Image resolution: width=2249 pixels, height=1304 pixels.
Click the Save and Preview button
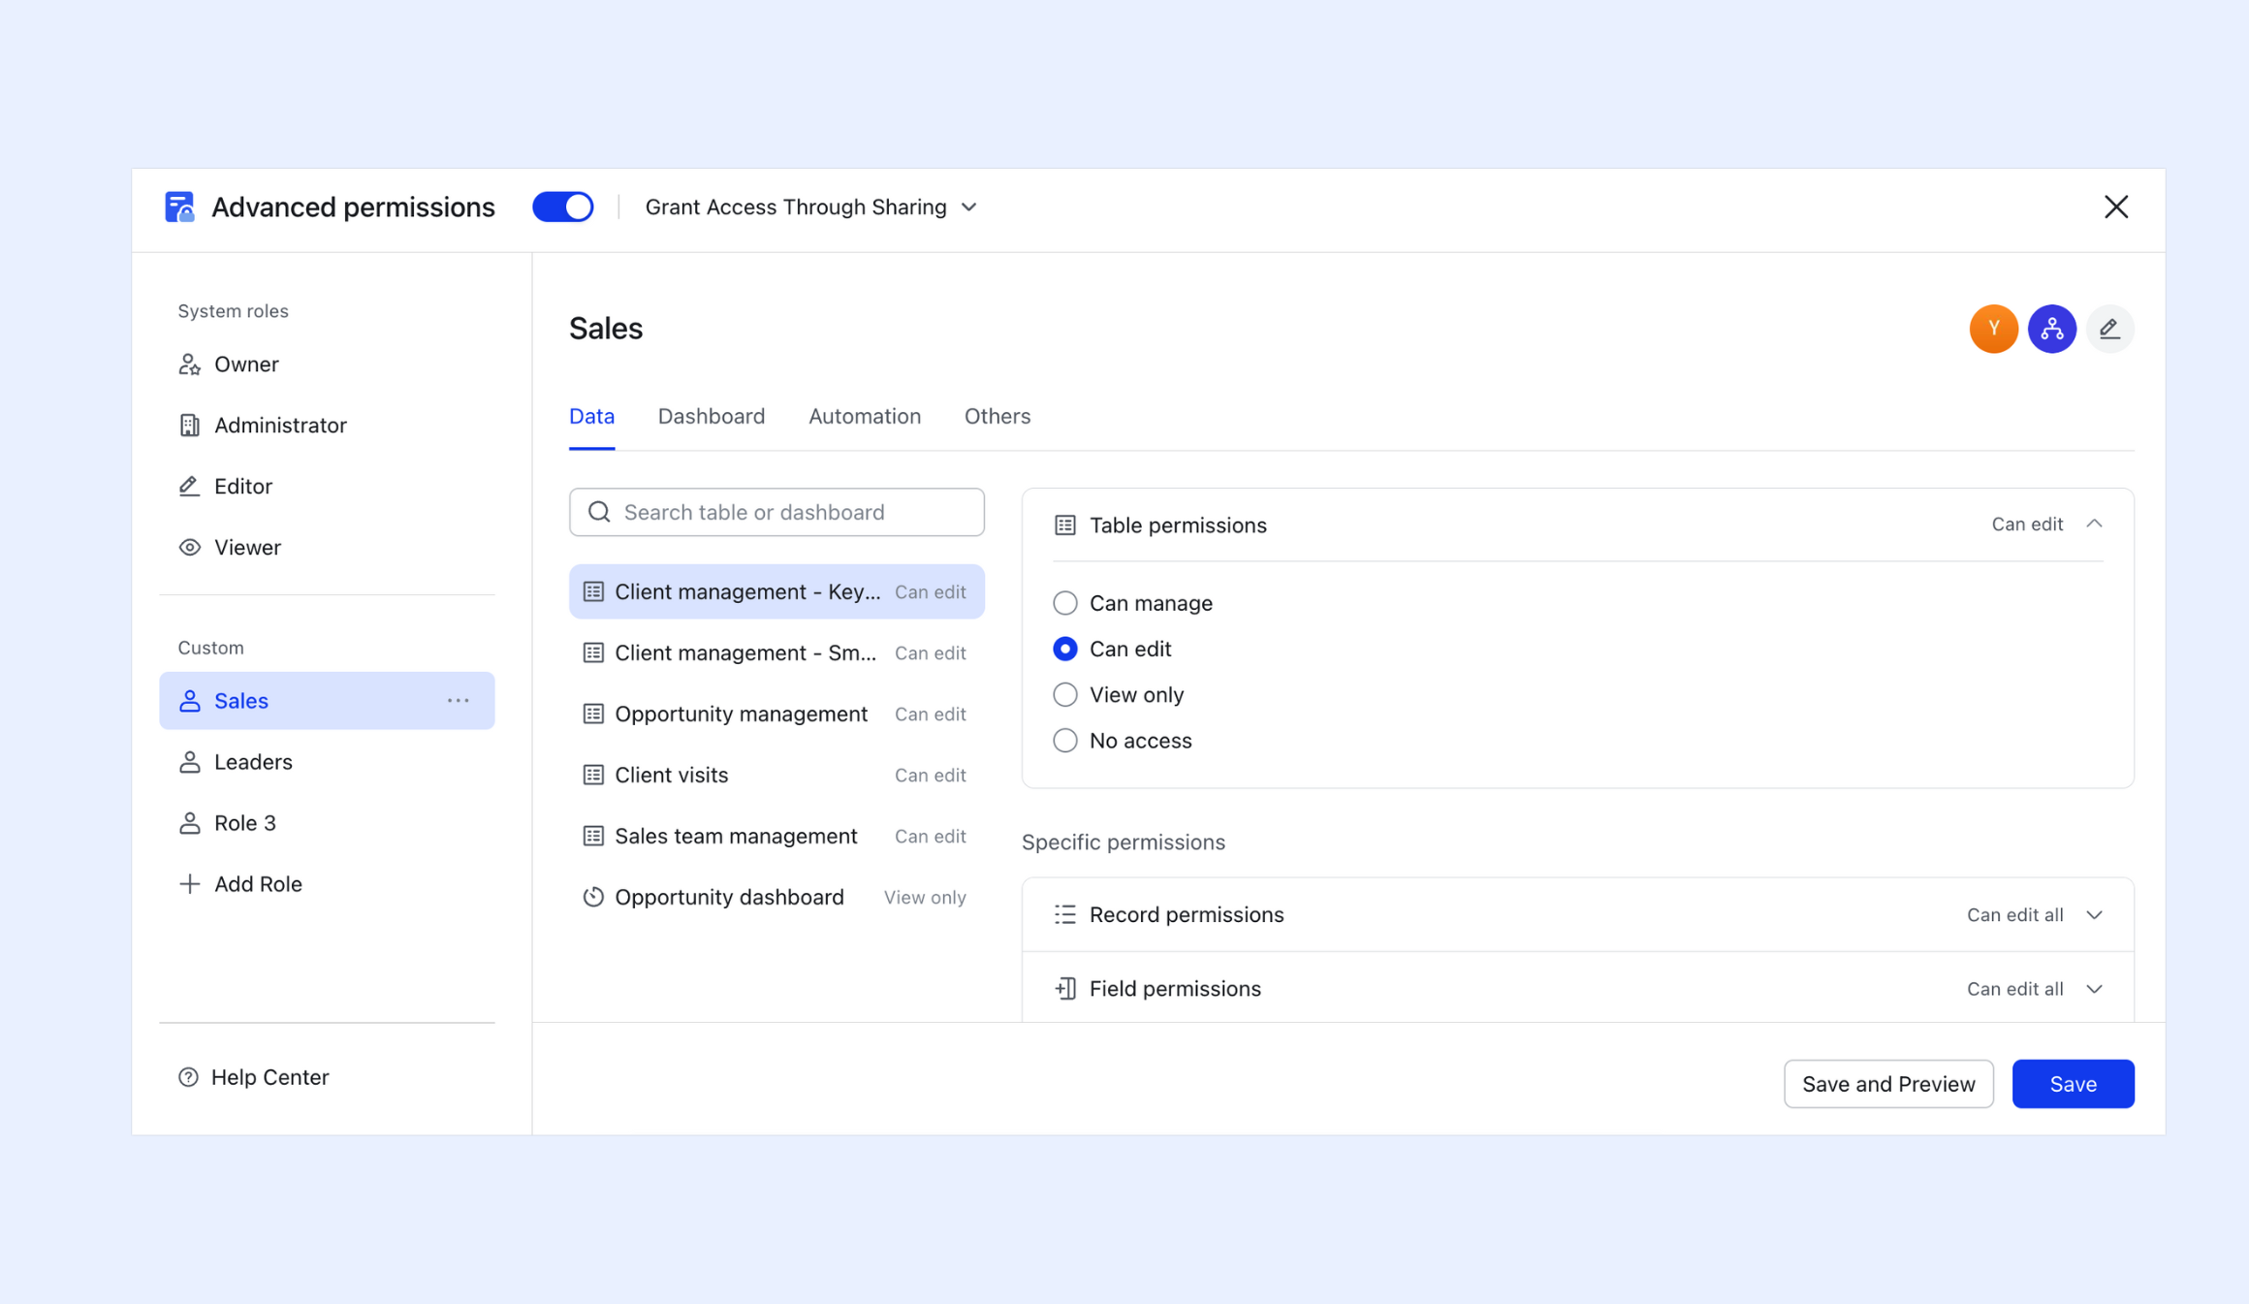tap(1888, 1084)
